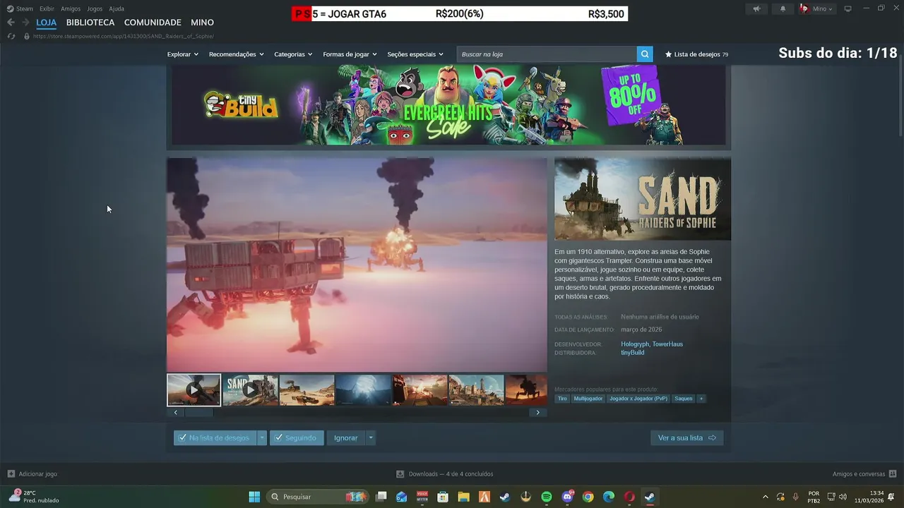This screenshot has height=508, width=904.
Task: Go back with the left arrow
Action: [11, 23]
